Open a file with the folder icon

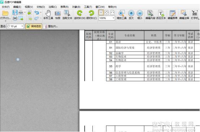[5, 13]
